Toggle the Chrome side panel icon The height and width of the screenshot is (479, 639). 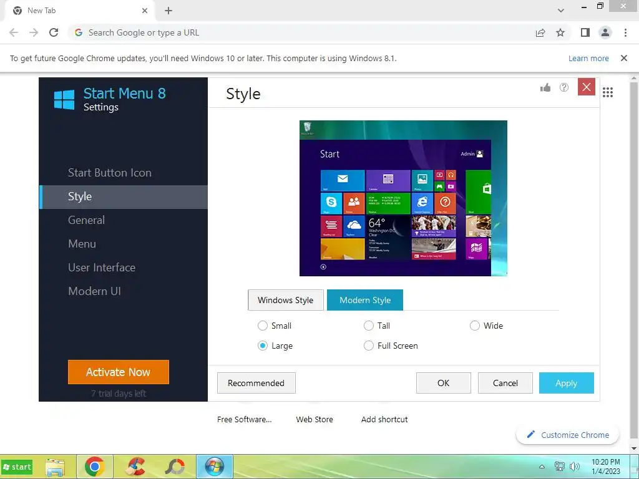click(x=585, y=32)
